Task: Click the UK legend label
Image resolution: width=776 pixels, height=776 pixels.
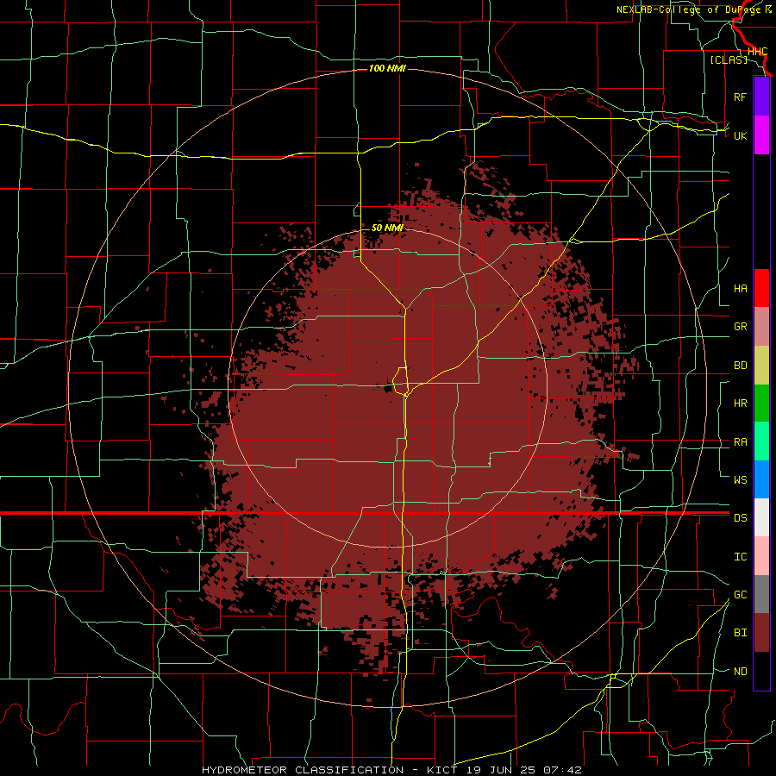Action: point(740,135)
